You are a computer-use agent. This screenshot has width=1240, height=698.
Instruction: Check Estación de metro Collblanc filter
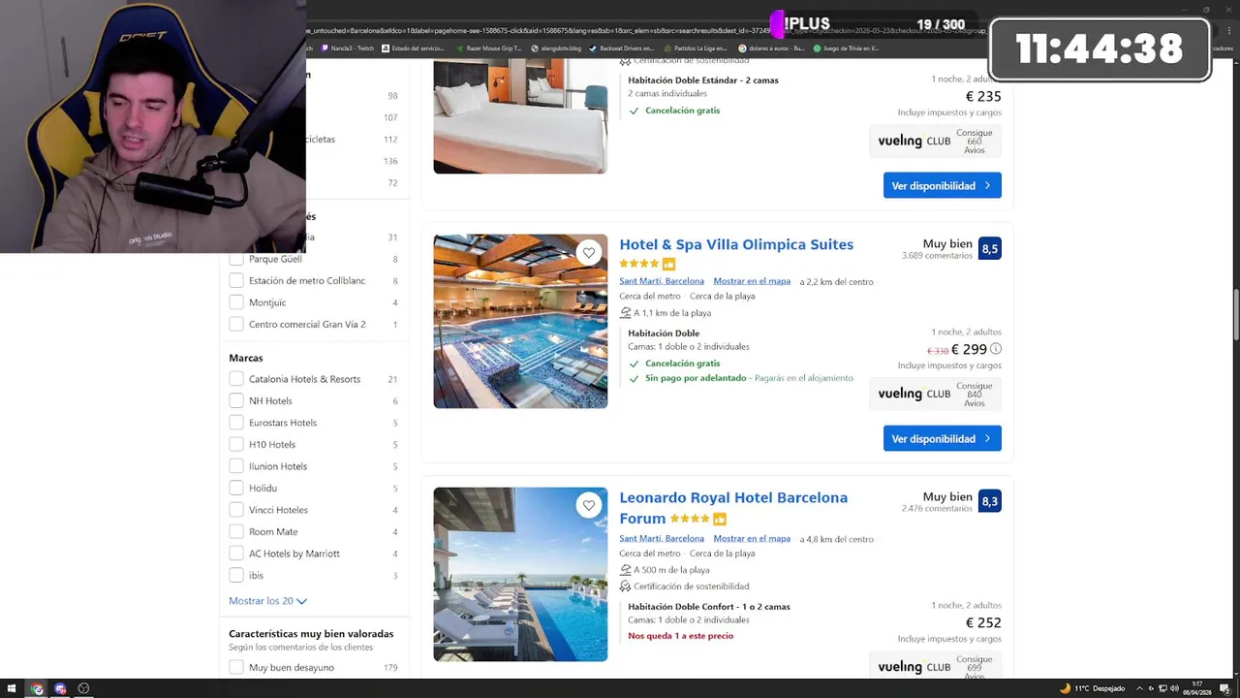click(236, 280)
